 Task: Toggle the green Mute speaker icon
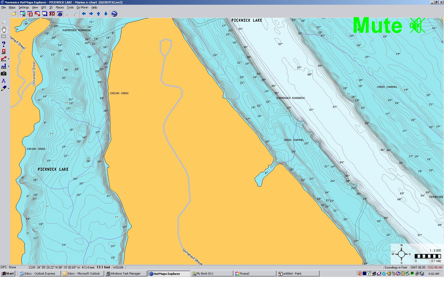pos(417,26)
